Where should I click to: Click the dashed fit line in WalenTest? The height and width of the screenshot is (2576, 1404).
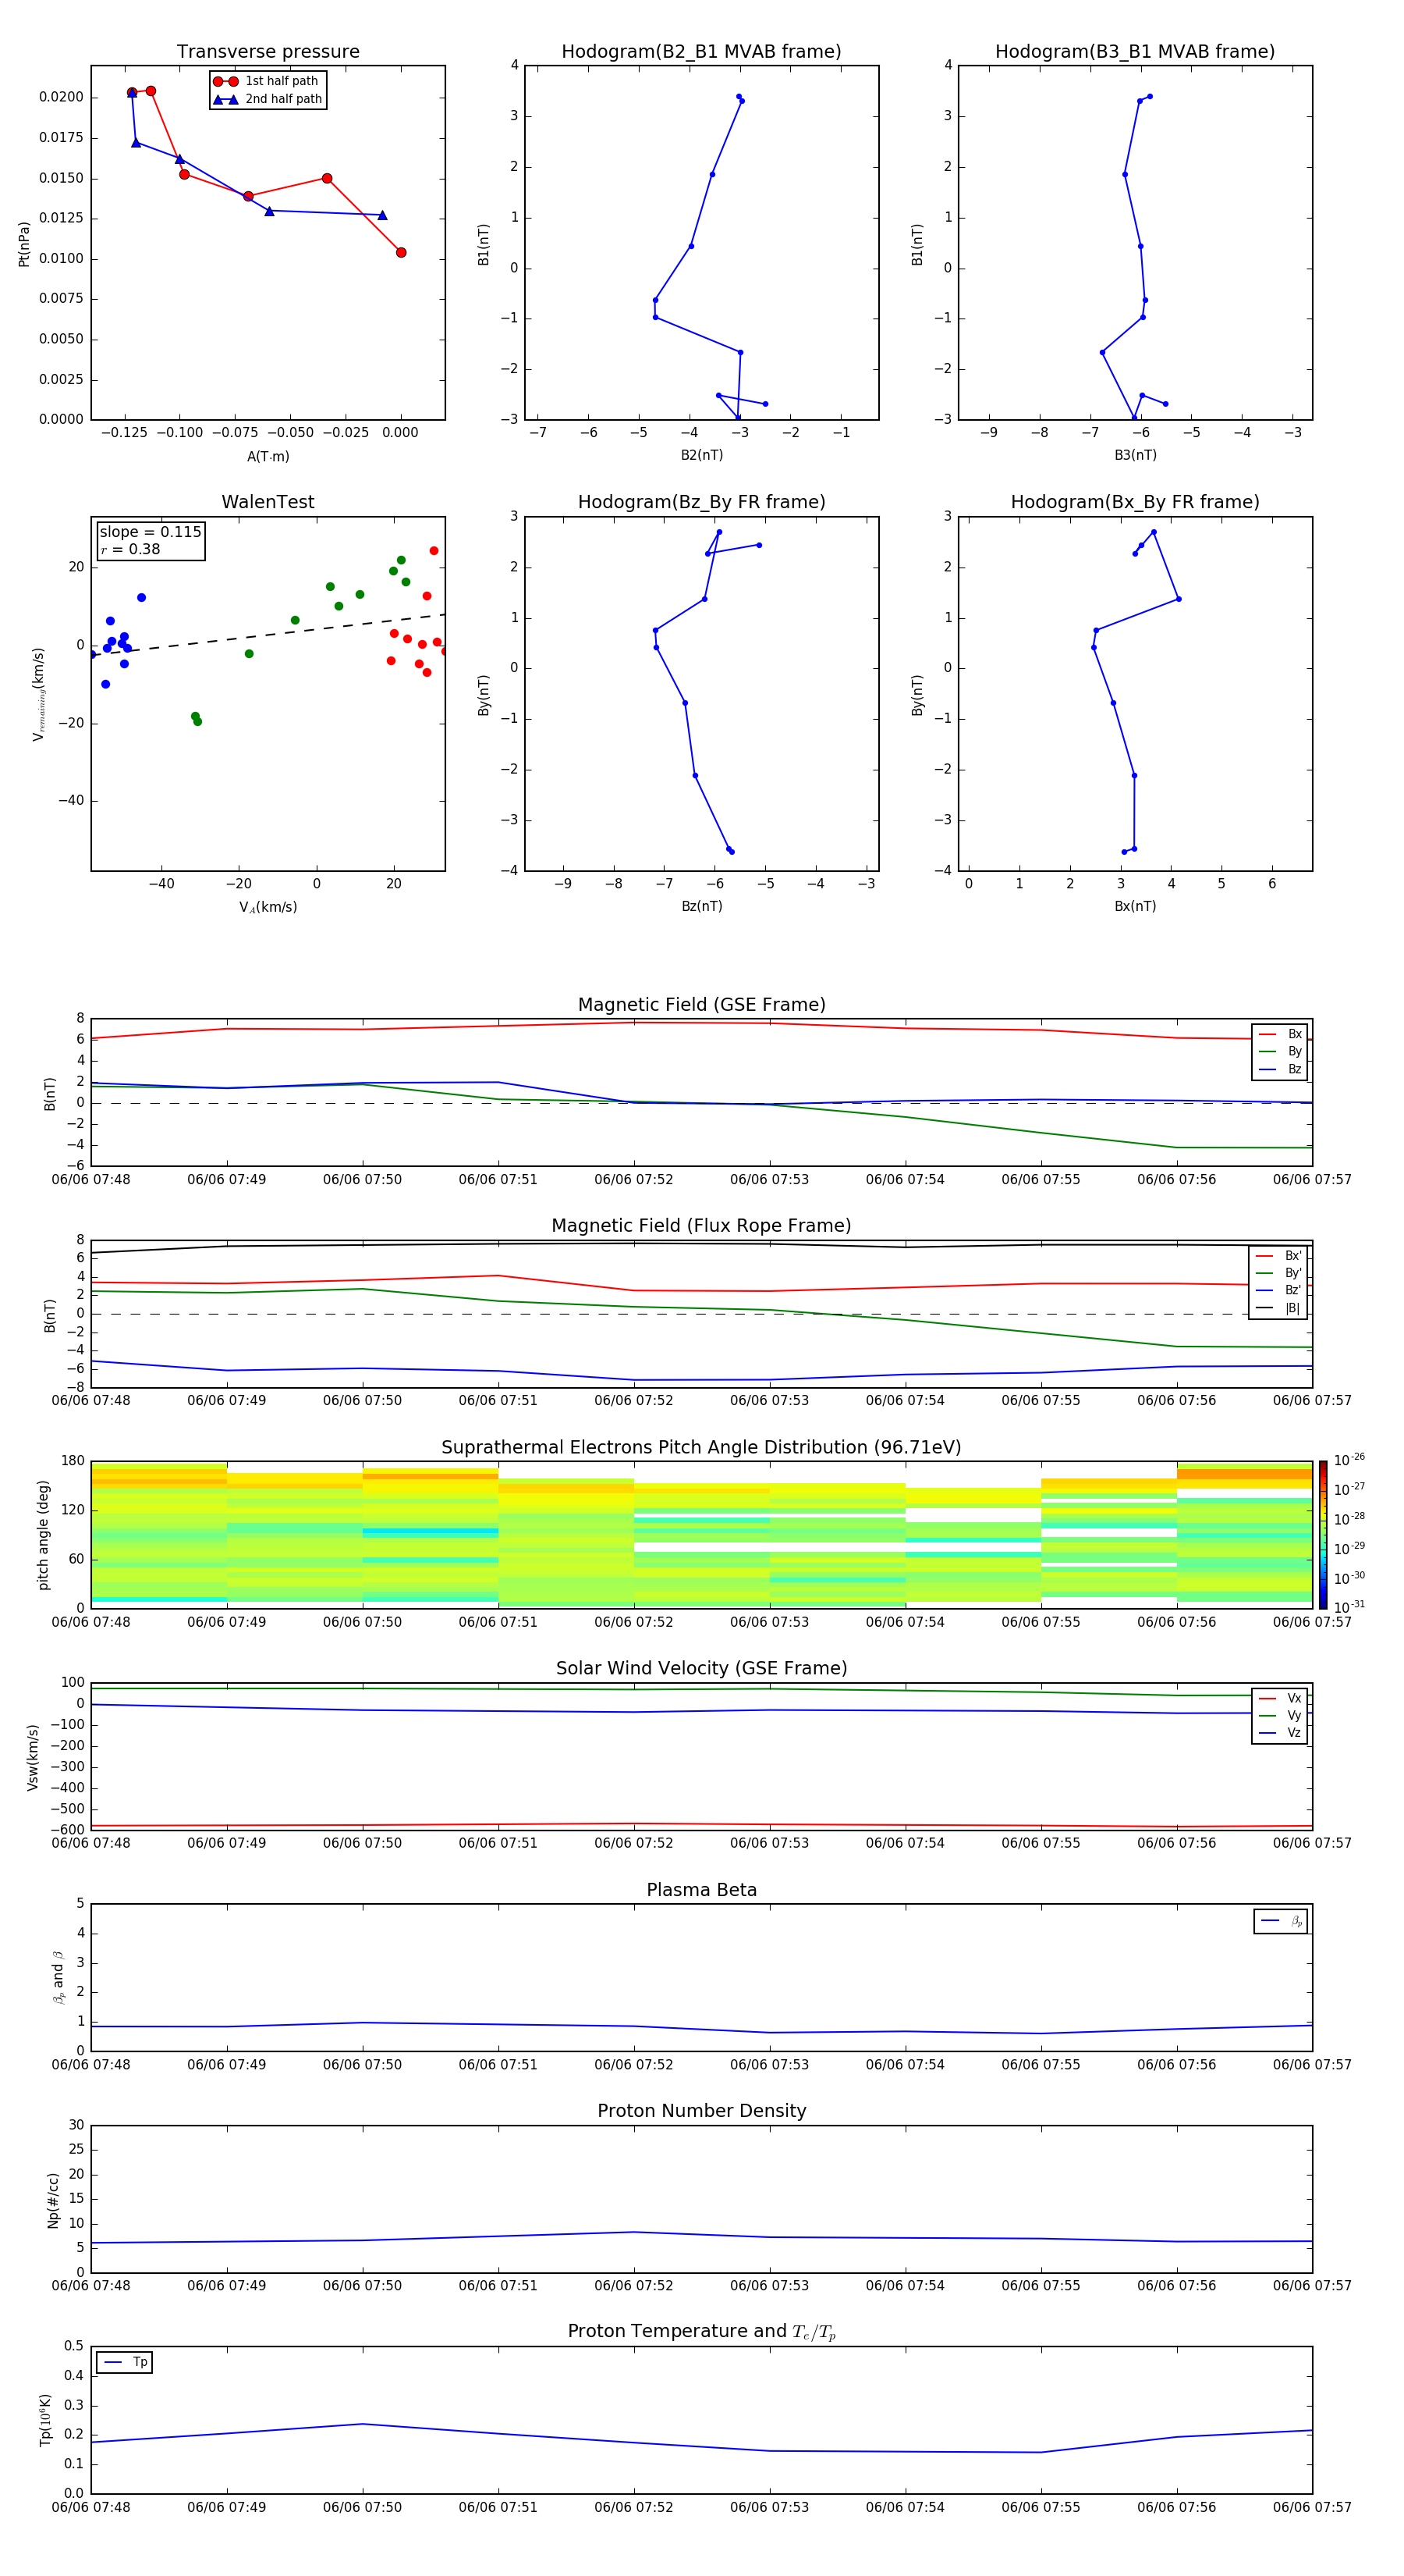pyautogui.click(x=268, y=634)
